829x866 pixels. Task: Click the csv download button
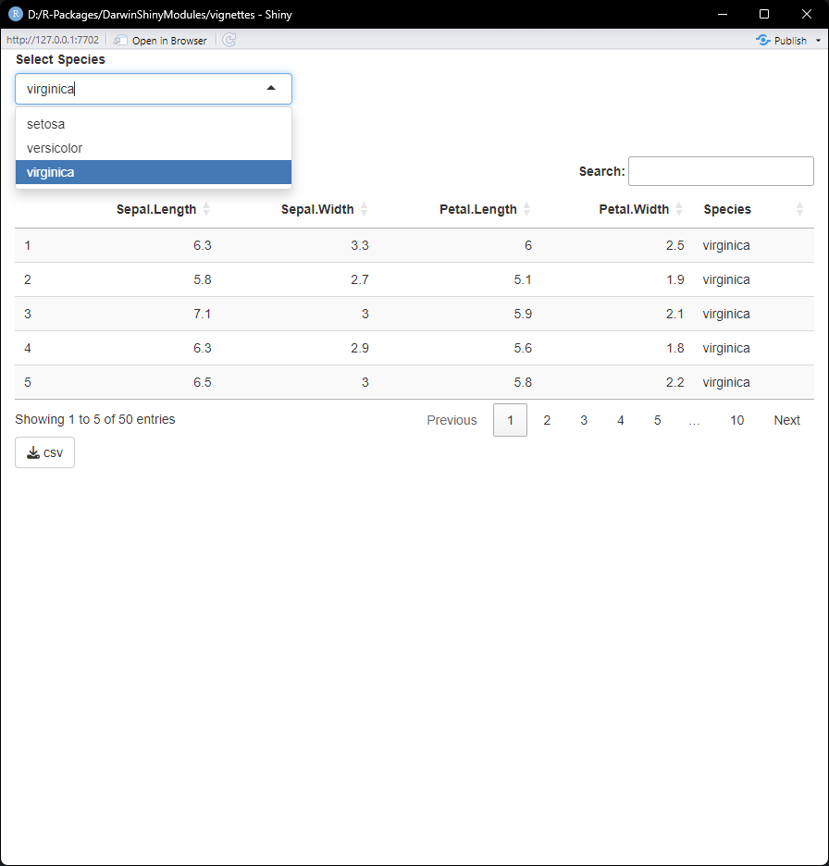point(44,452)
